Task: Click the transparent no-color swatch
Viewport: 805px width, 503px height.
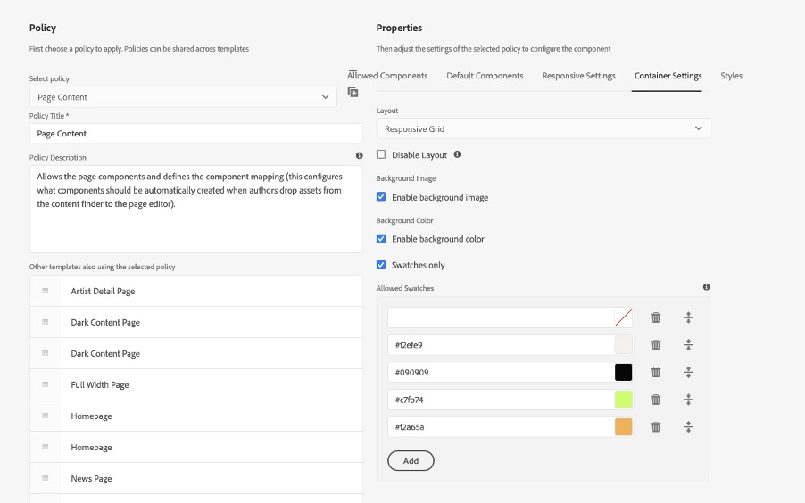Action: coord(623,317)
